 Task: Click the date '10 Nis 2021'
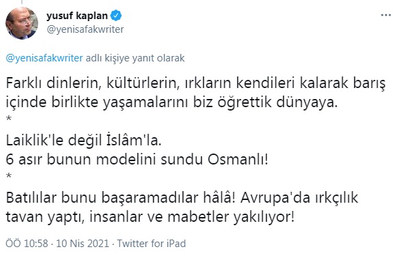83,244
